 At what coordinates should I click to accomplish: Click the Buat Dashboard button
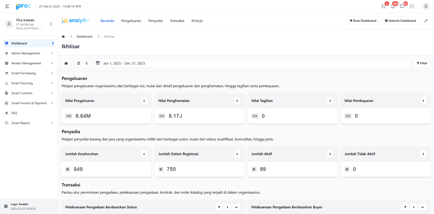pos(363,20)
